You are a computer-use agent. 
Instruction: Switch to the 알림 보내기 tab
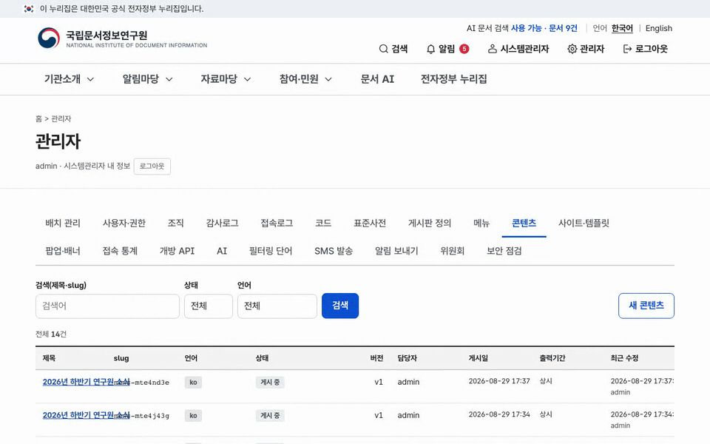coord(396,251)
